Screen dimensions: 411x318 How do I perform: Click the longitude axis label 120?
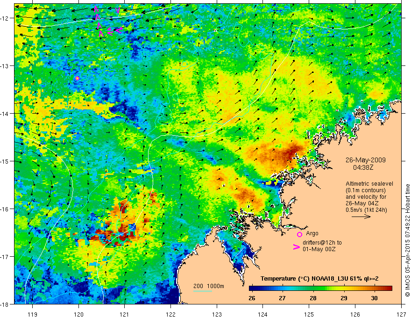(78, 314)
